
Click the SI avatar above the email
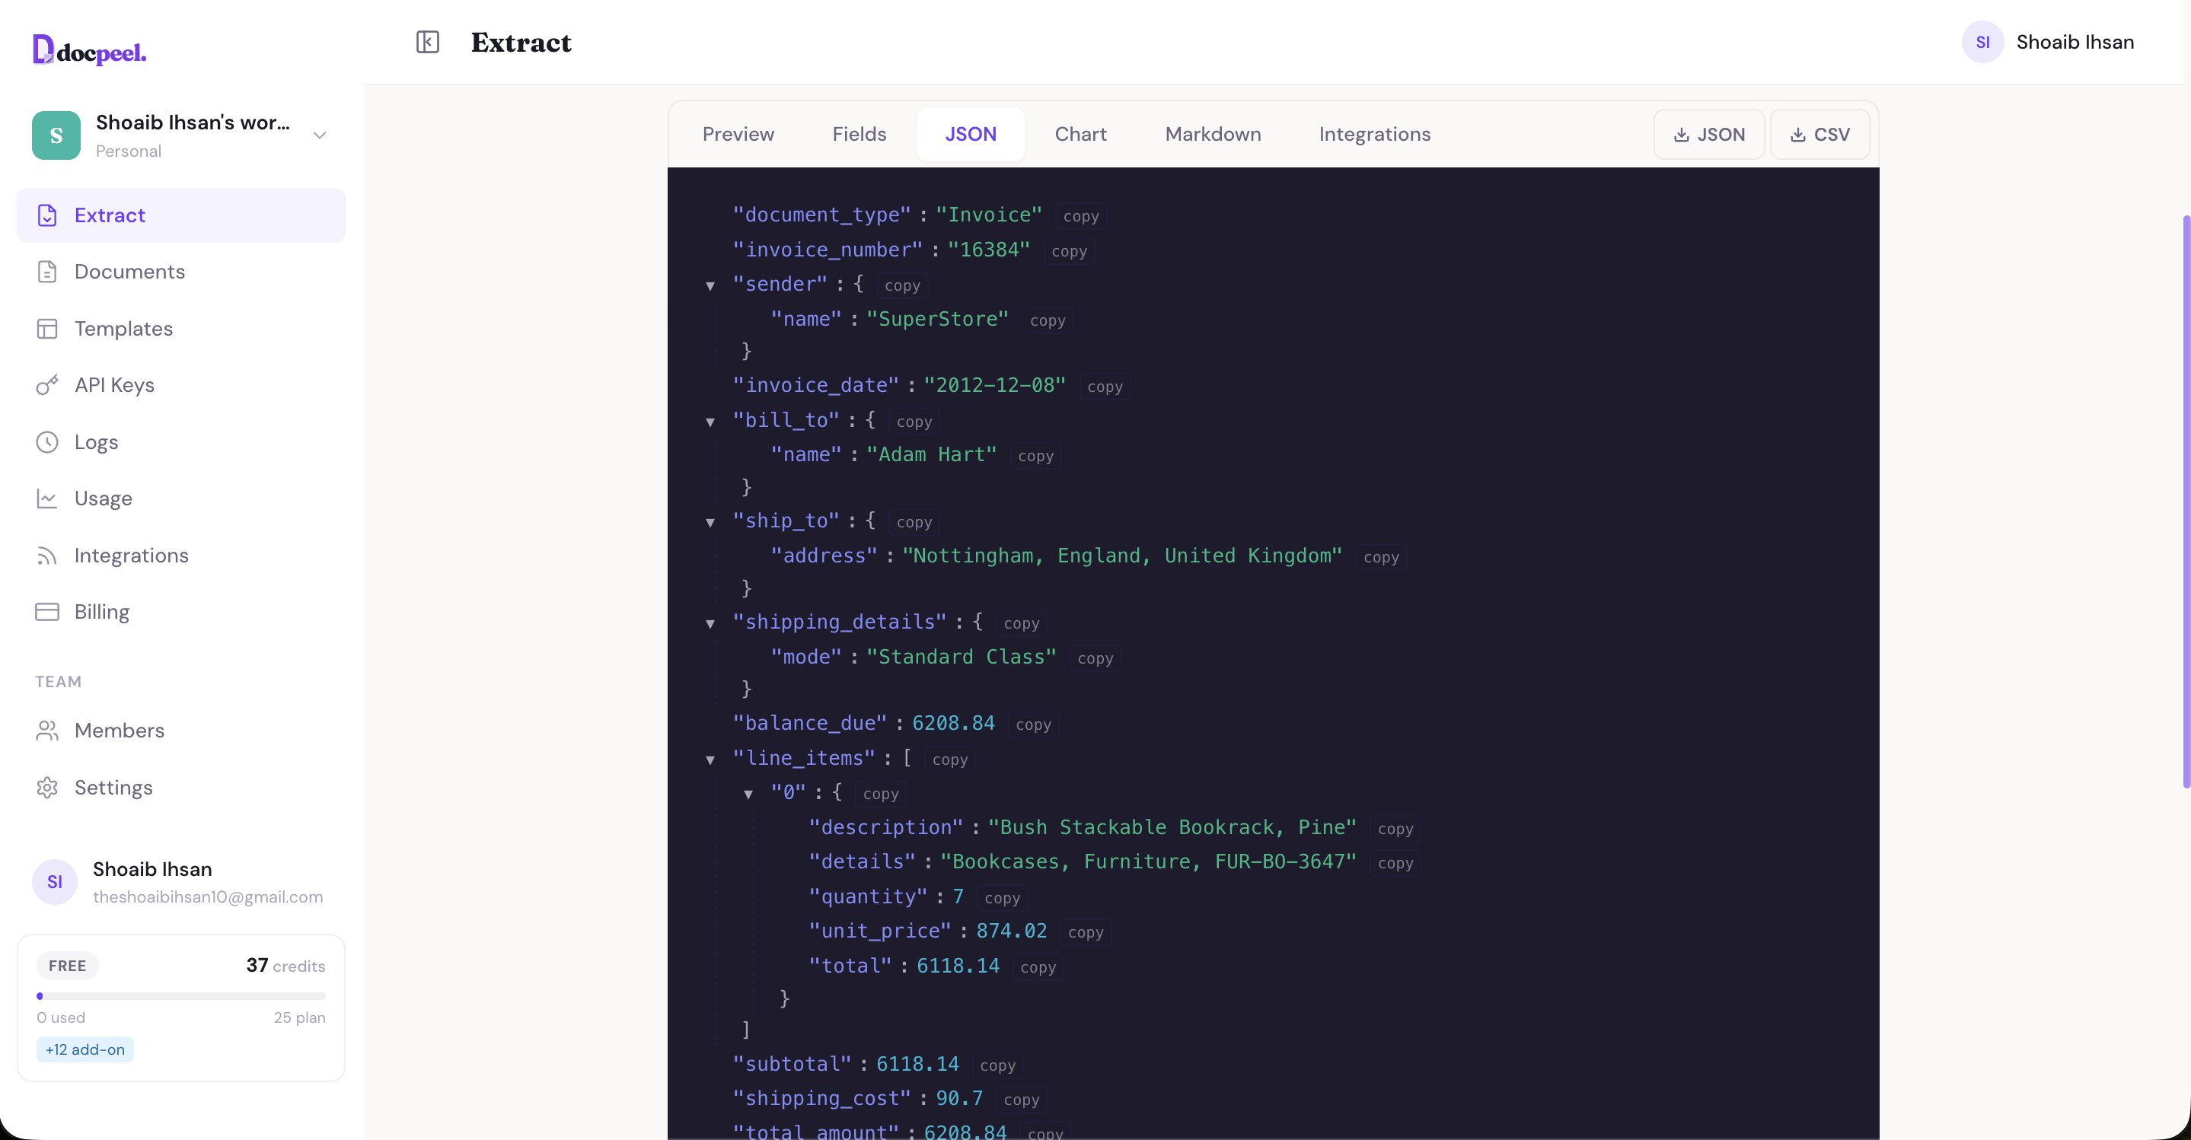55,881
